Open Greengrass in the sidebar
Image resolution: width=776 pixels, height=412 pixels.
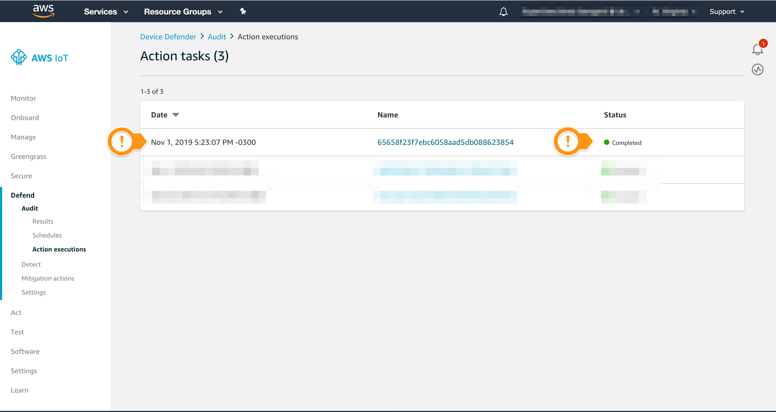pos(29,156)
